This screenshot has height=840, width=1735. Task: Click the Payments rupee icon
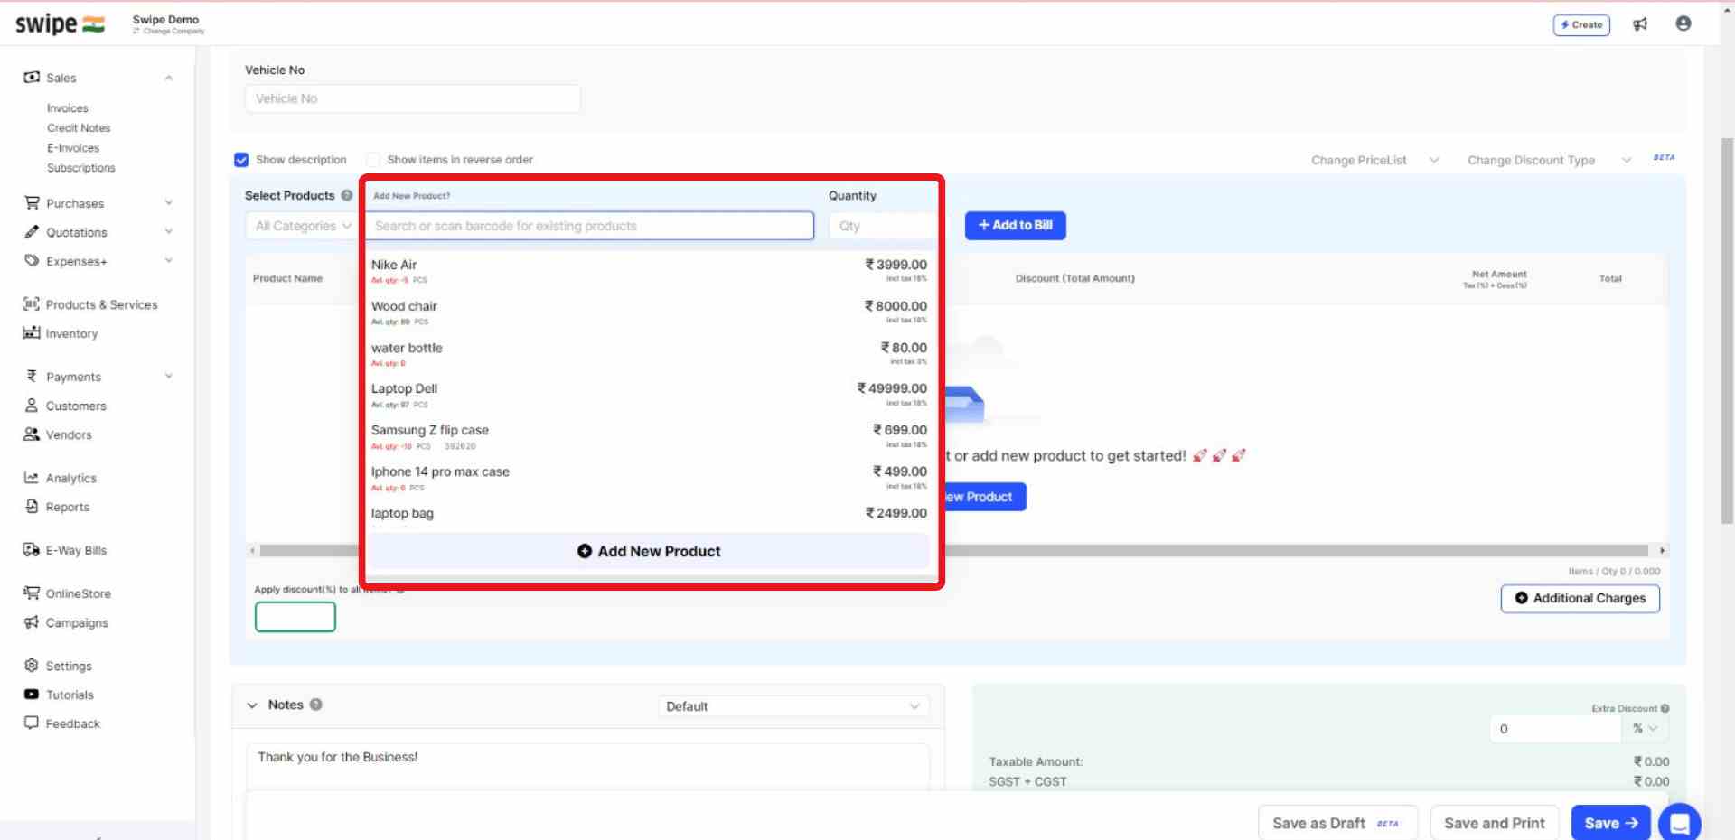pos(32,377)
